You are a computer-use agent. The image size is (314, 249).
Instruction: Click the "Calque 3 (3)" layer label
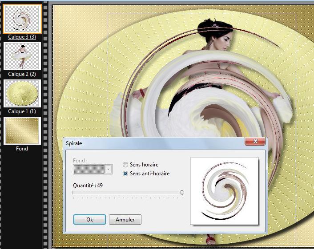(x=22, y=37)
